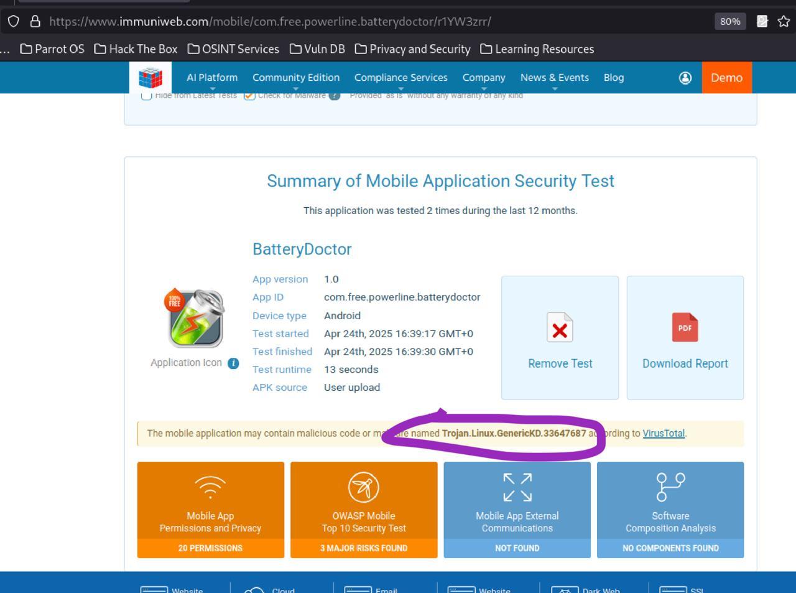Click the Remove Test button
This screenshot has width=796, height=593.
[560, 338]
